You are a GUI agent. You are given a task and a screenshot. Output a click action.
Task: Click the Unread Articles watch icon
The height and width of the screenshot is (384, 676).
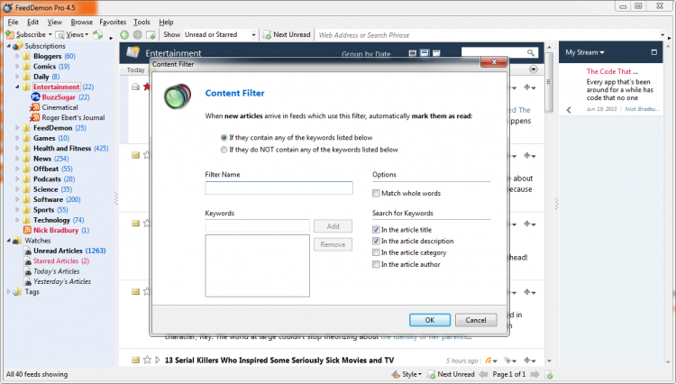(x=28, y=251)
